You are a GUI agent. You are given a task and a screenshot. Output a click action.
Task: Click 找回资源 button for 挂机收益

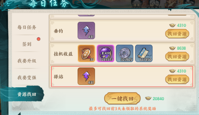pyautogui.click(x=177, y=57)
